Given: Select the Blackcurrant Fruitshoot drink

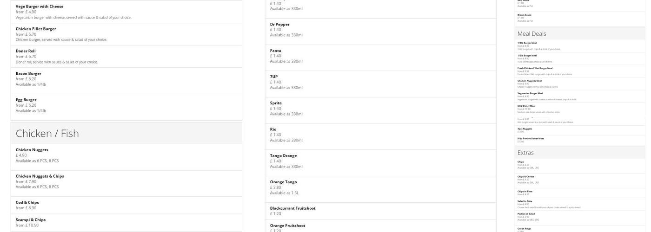Looking at the screenshot, I should (x=292, y=208).
